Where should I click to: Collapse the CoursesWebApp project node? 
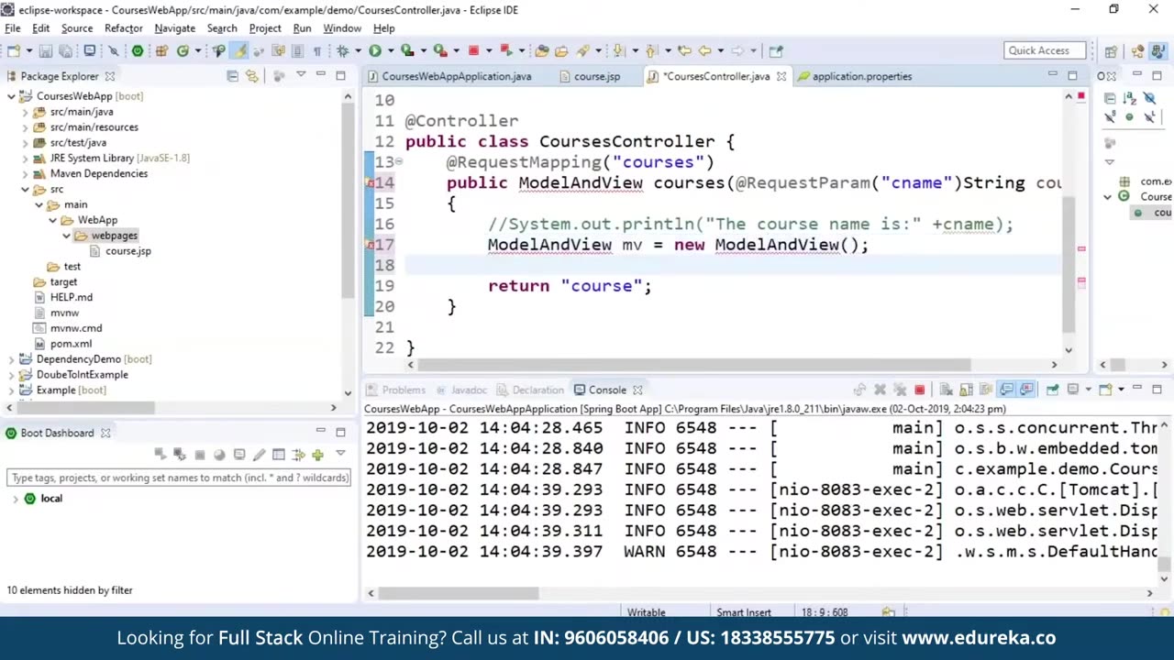tap(11, 96)
